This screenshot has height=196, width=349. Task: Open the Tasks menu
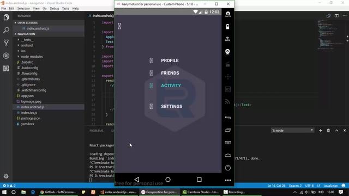point(65,9)
